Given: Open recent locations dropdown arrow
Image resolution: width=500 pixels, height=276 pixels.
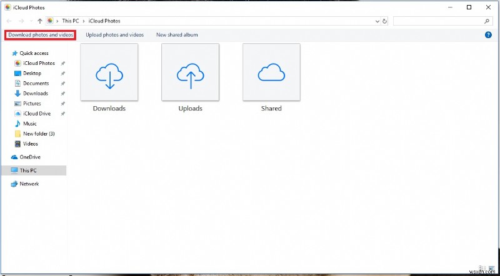Looking at the screenshot, I should [31, 21].
